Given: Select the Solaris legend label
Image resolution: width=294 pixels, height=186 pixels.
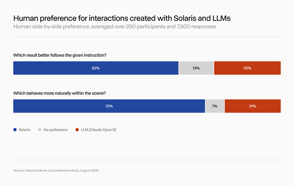Looking at the screenshot, I should (24, 130).
